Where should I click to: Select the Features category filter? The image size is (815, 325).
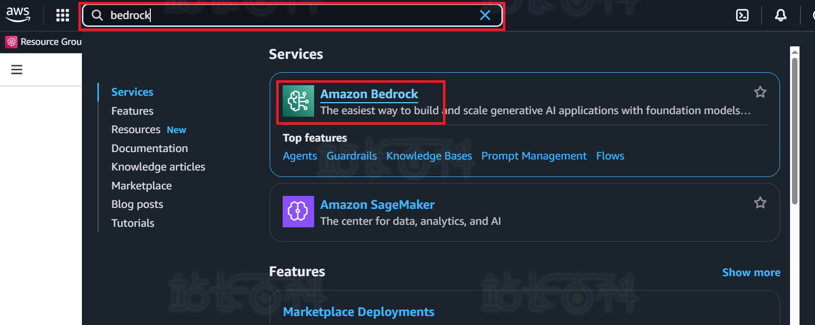[x=132, y=111]
